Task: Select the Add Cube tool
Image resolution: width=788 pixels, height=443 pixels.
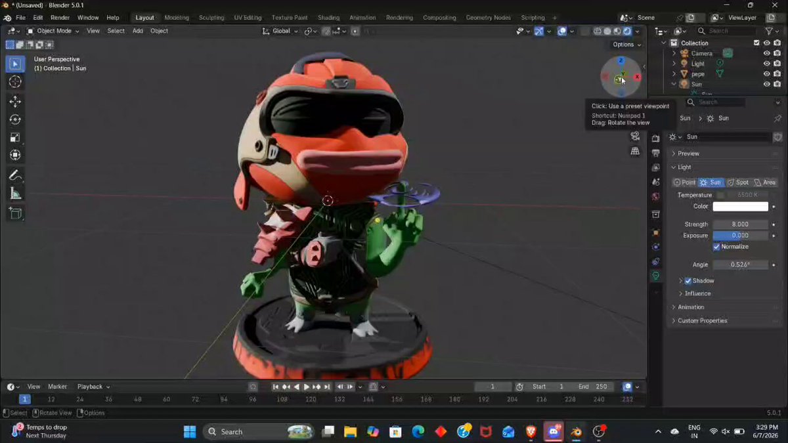Action: coord(15,213)
